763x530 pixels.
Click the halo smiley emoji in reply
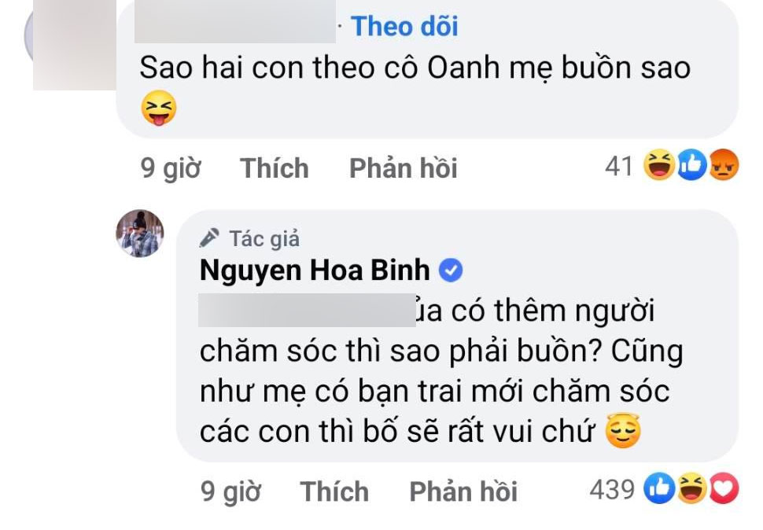624,432
